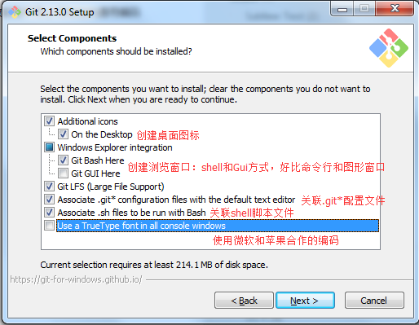
Task: Uncheck Associate .git* configuration files option
Action: click(x=49, y=200)
